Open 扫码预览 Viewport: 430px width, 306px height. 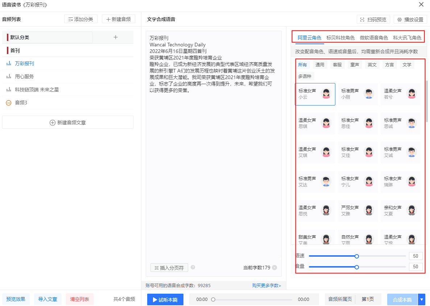(373, 20)
